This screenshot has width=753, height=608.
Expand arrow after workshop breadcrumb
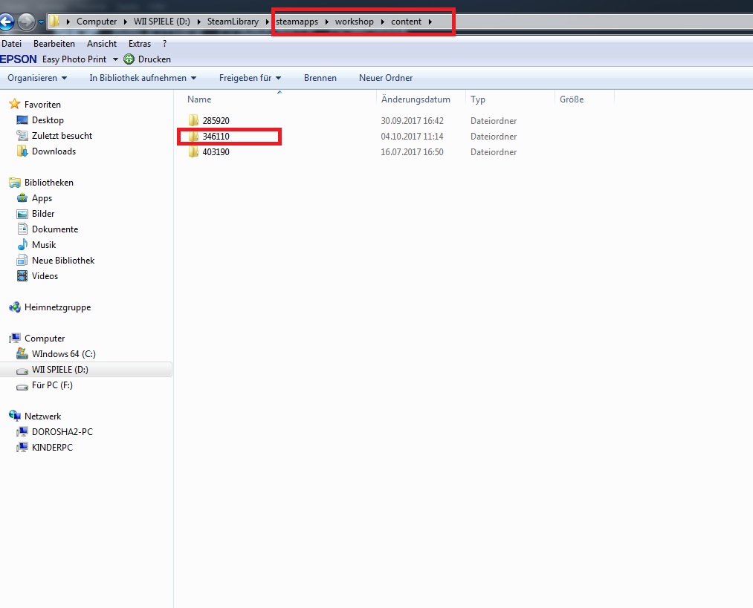pos(382,22)
